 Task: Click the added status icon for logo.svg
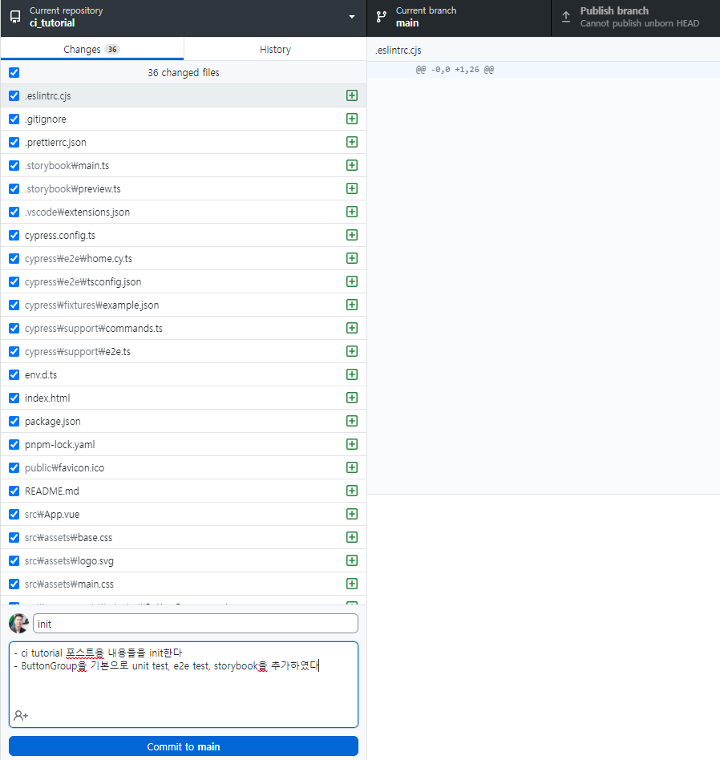click(352, 561)
